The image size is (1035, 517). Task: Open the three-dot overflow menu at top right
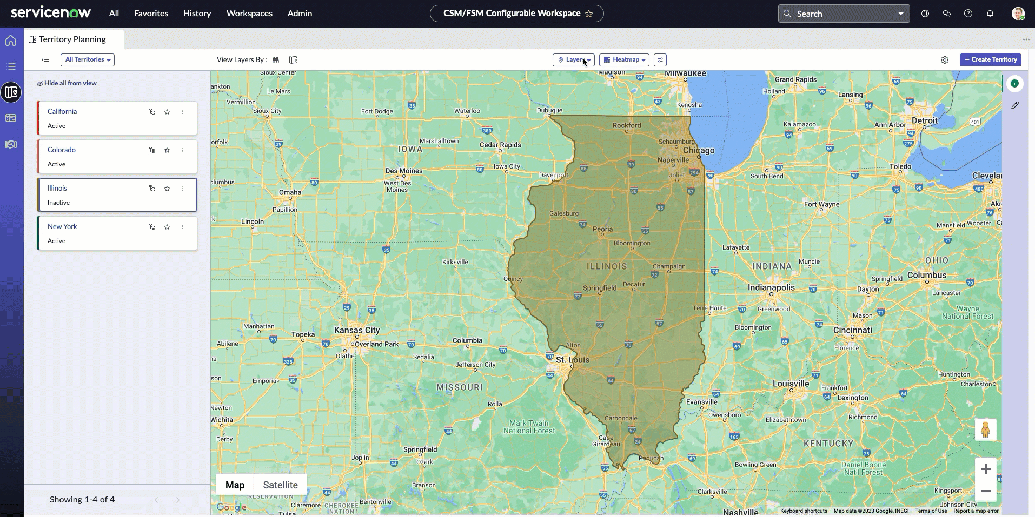(x=1026, y=39)
